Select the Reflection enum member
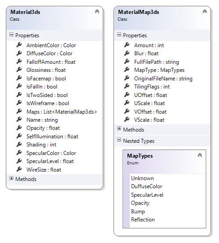This screenshot has width=219, height=243. tap(143, 220)
